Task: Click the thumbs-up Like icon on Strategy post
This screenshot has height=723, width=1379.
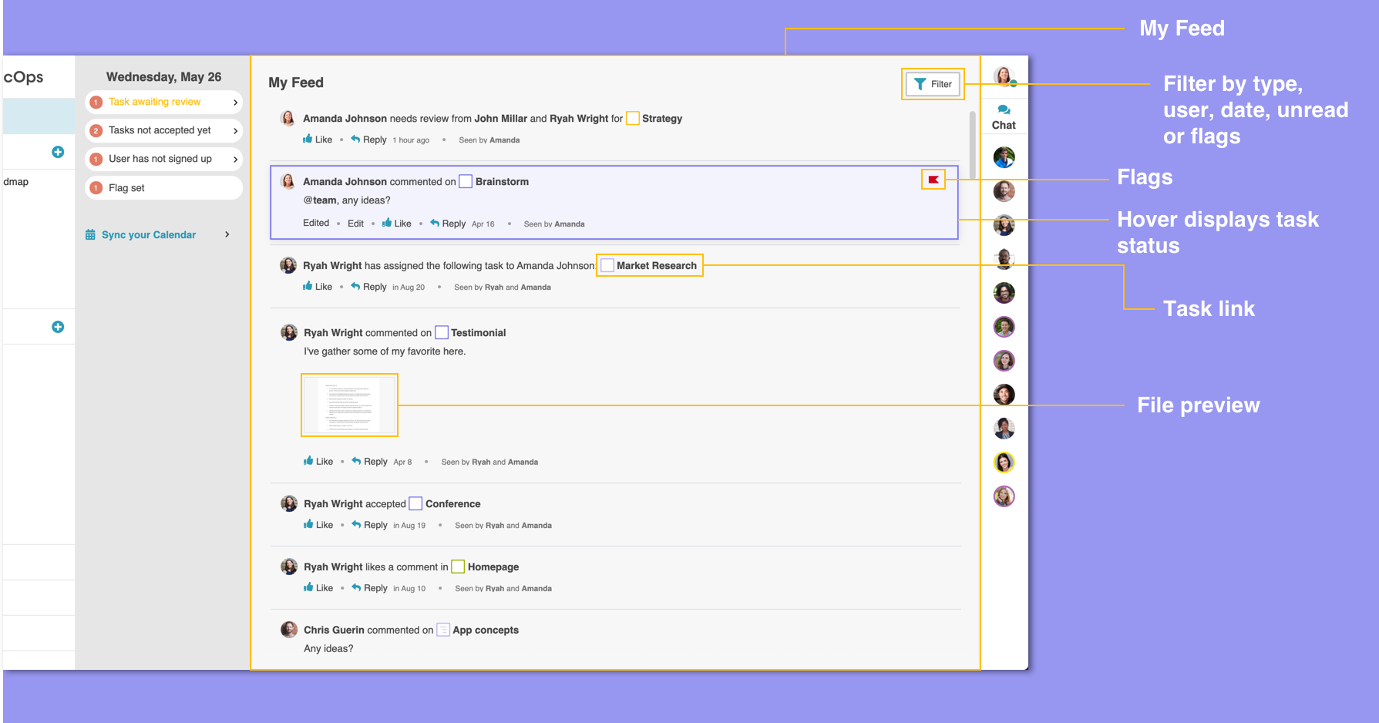Action: (308, 140)
